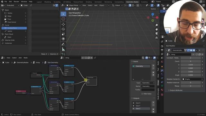Open the Particles properties tab
Viewport: 206px width, 116px height.
(x=162, y=74)
